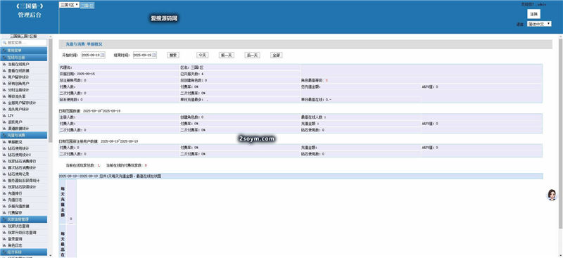
Task: Click the 全部 button
Action: click(276, 56)
